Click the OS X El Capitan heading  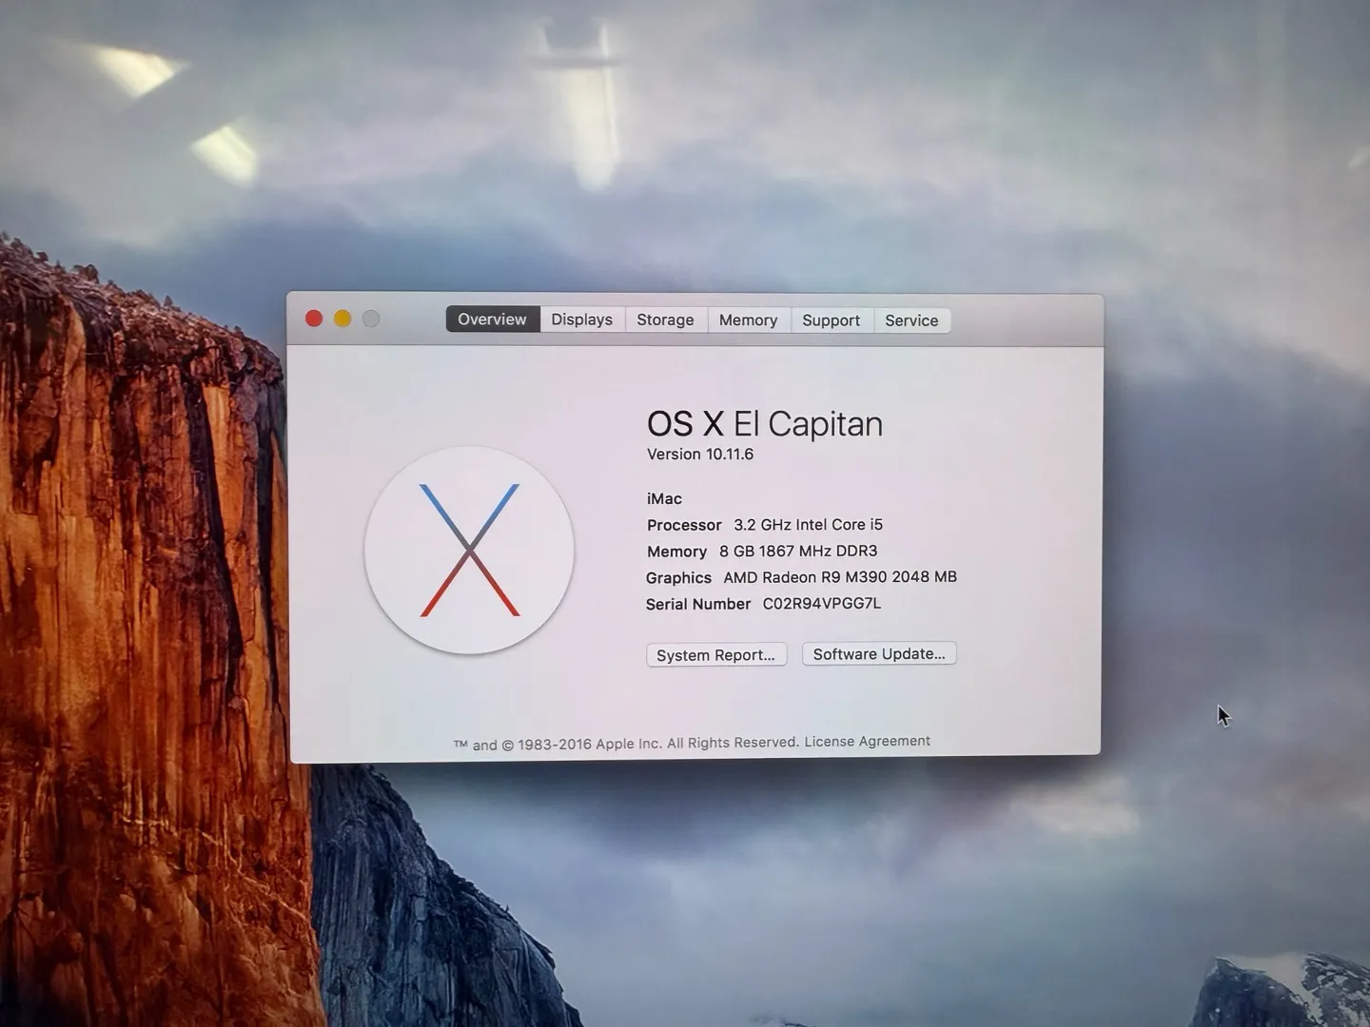click(764, 424)
